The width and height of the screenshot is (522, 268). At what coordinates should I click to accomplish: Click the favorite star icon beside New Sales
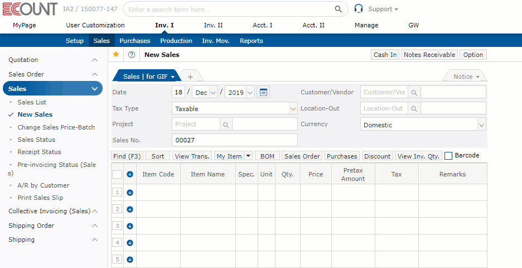pyautogui.click(x=116, y=54)
